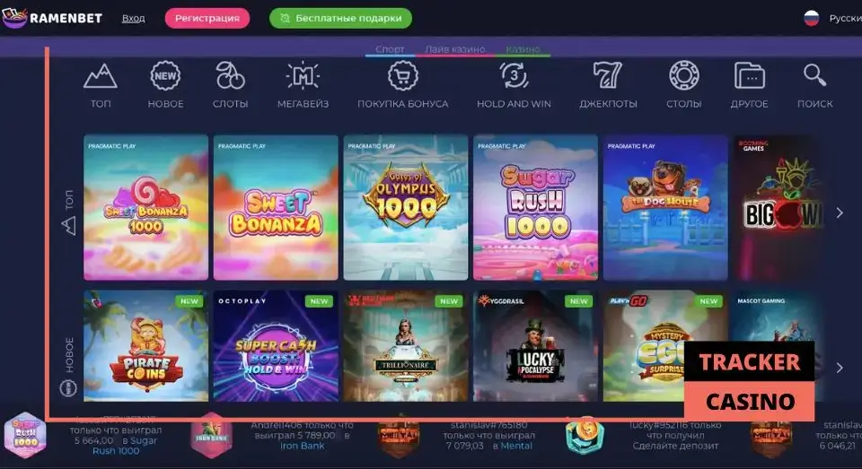This screenshot has height=469, width=862.
Task: Click the ПОИСК magnifier icon
Action: point(814,75)
